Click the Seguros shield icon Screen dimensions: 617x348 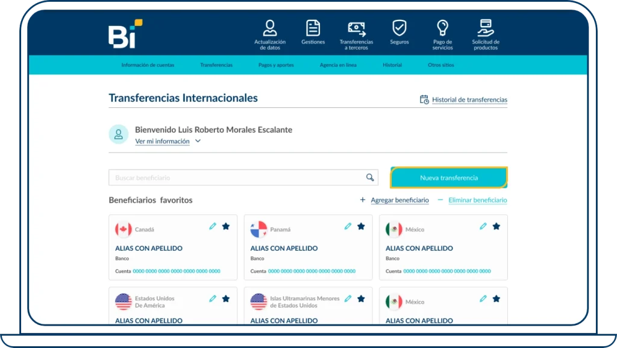(399, 27)
